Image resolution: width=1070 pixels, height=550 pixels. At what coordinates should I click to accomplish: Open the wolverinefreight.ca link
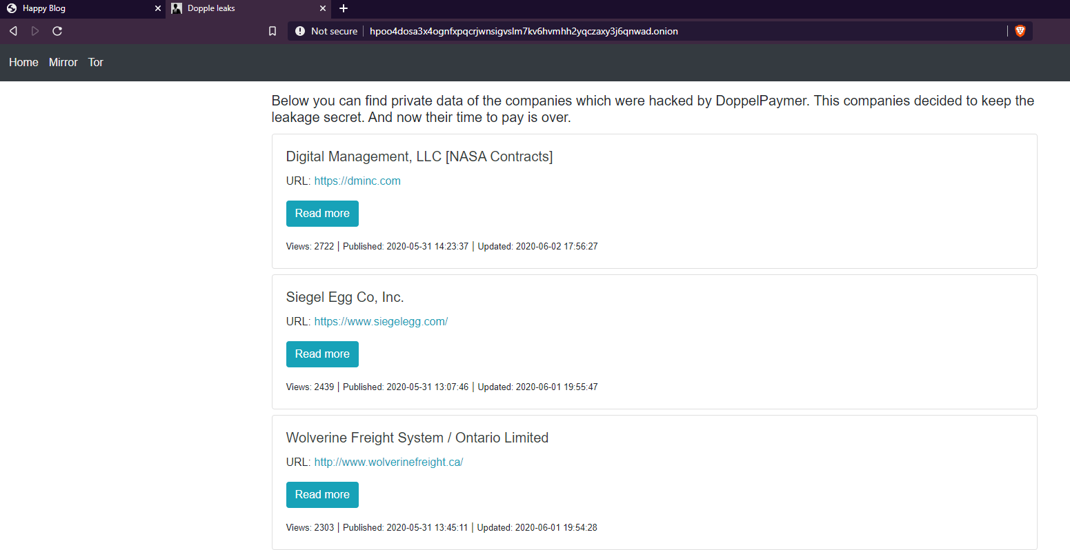click(x=388, y=462)
